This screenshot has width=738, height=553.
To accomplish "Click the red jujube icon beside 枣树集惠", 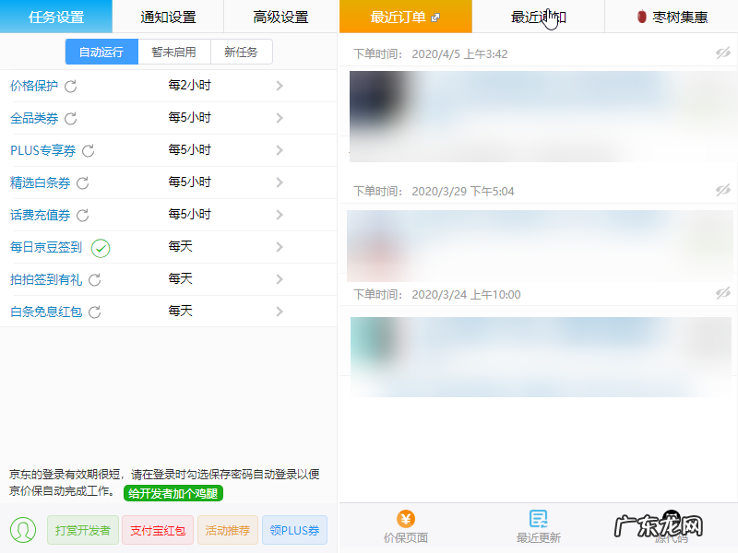I will click(x=642, y=17).
